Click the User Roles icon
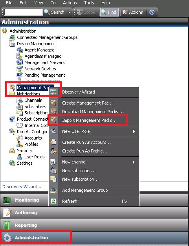The height and width of the screenshot is (246, 189). point(20,157)
